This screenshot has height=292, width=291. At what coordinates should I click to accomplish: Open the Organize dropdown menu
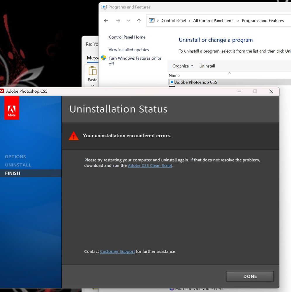pos(182,66)
